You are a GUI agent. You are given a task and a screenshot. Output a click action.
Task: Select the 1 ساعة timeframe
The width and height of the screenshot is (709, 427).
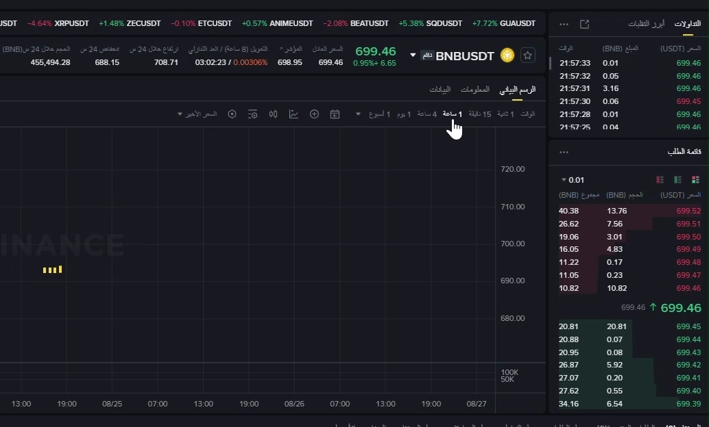[x=452, y=114]
